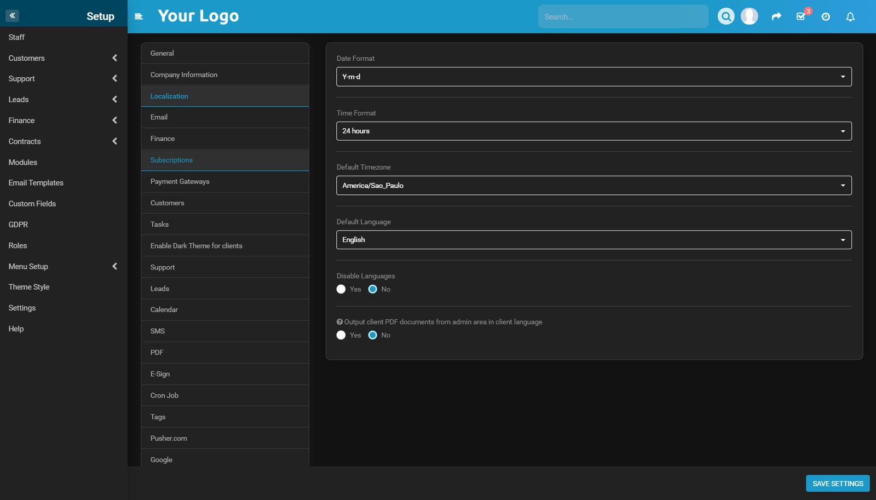Viewport: 876px width, 500px height.
Task: Open the Email Templates menu item
Action: pos(36,182)
